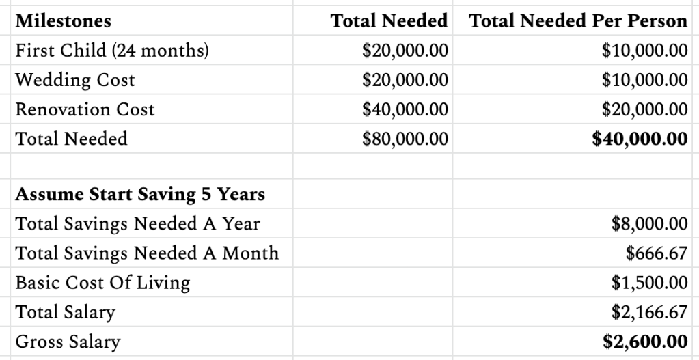Screen dimensions: 699x360
Task: Click the Basic Cost Of Living label
Action: pos(102,282)
